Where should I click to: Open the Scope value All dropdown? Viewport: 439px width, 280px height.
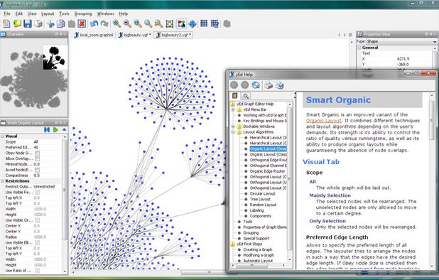48,142
